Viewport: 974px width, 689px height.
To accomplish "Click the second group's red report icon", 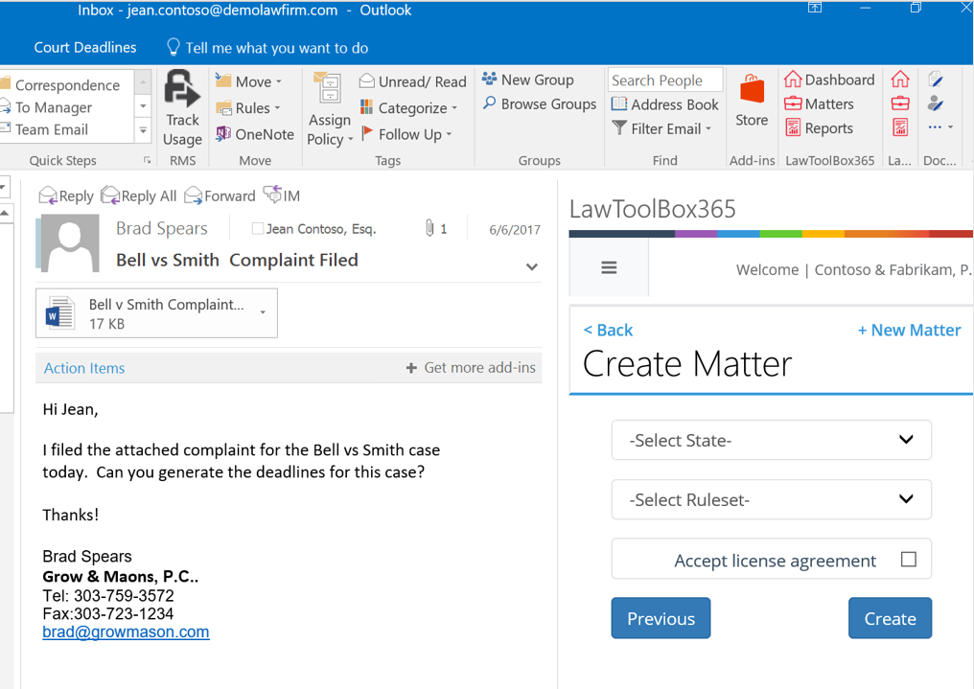I will coord(900,127).
